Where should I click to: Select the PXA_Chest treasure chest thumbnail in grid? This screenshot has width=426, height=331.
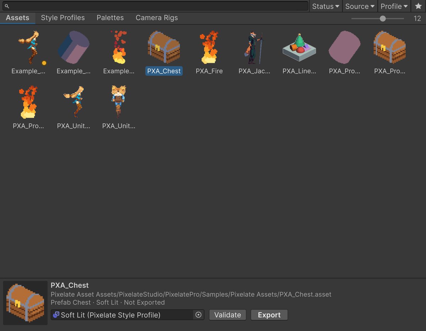click(x=164, y=47)
